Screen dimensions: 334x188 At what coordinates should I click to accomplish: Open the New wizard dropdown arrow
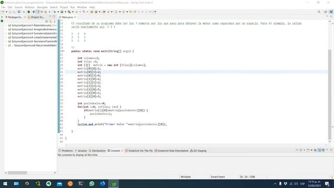pos(6,12)
